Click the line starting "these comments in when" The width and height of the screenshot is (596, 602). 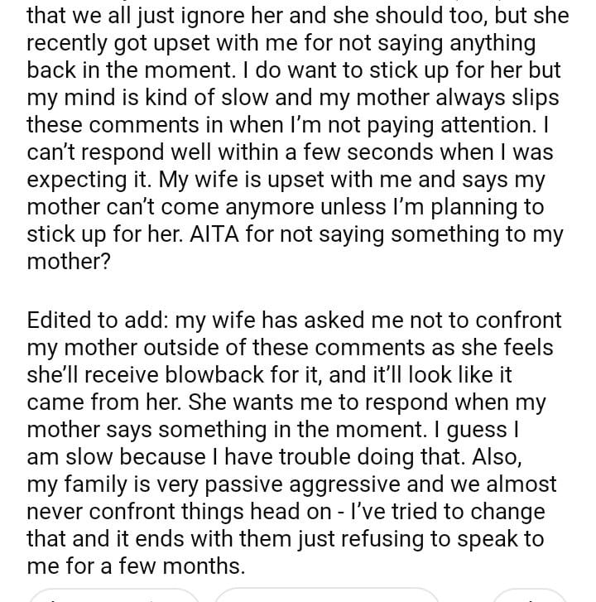(289, 125)
